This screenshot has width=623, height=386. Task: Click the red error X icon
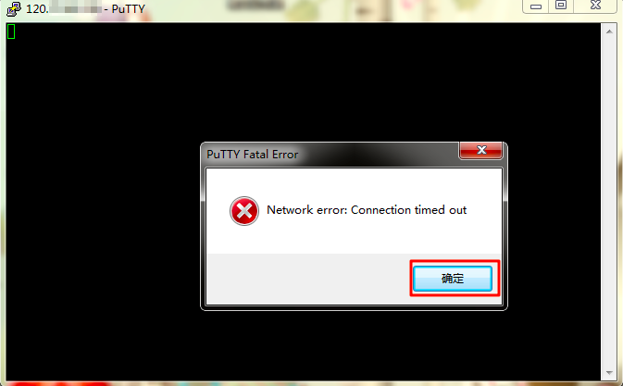[x=244, y=211]
